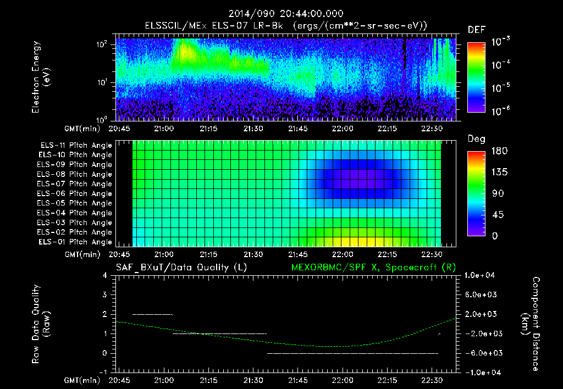
Task: Click the DEF legend title
Action: click(477, 30)
